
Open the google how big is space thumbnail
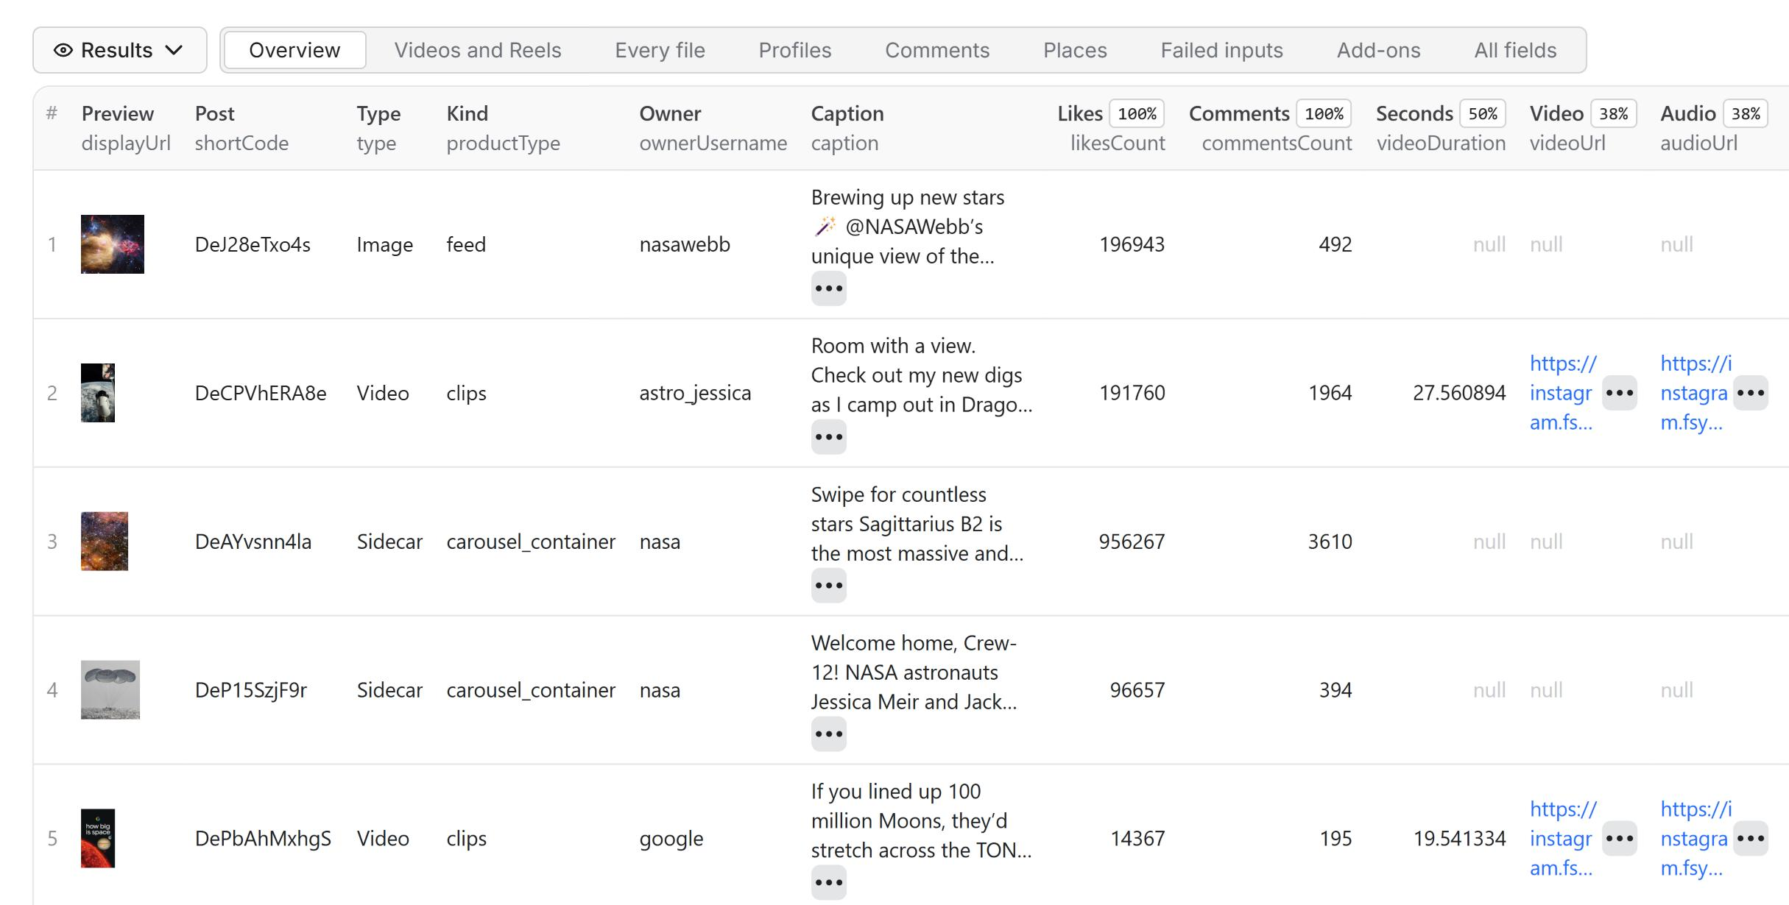click(98, 839)
